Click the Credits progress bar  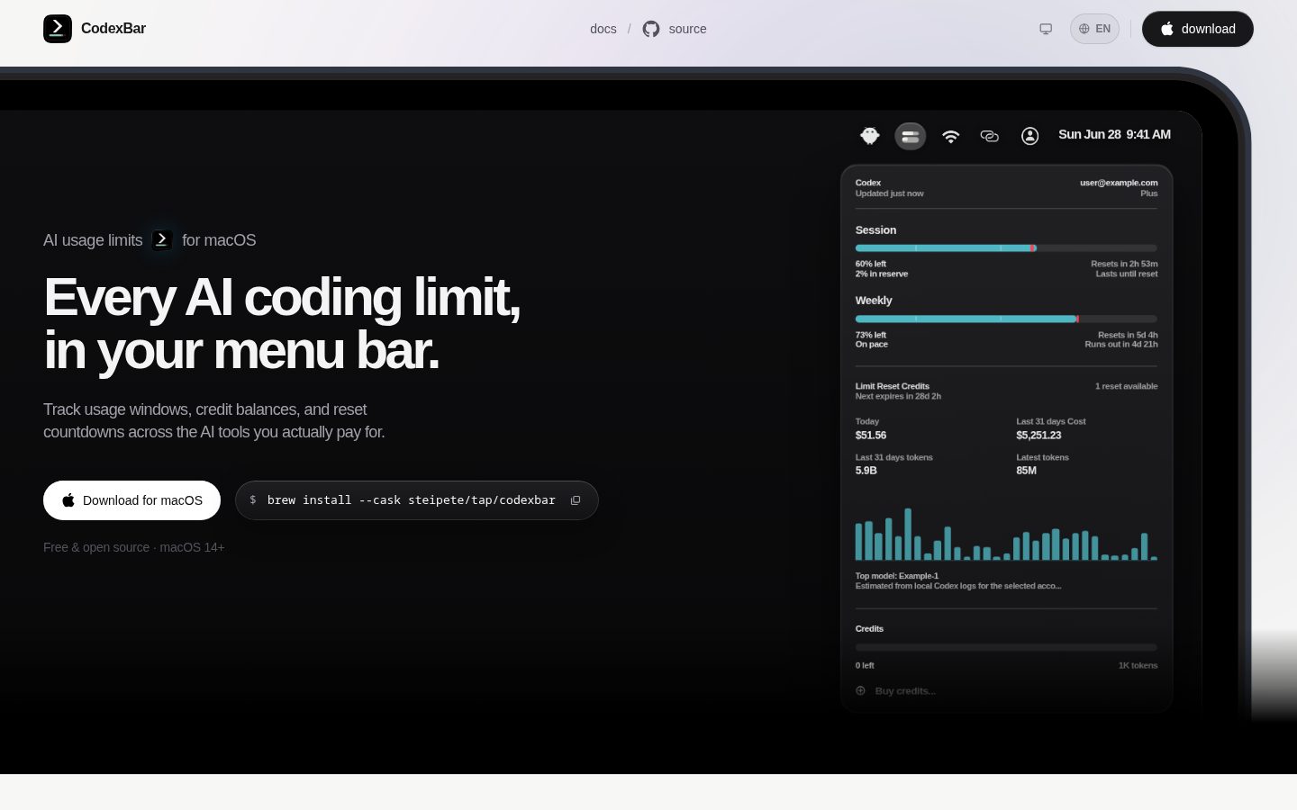click(x=1006, y=647)
